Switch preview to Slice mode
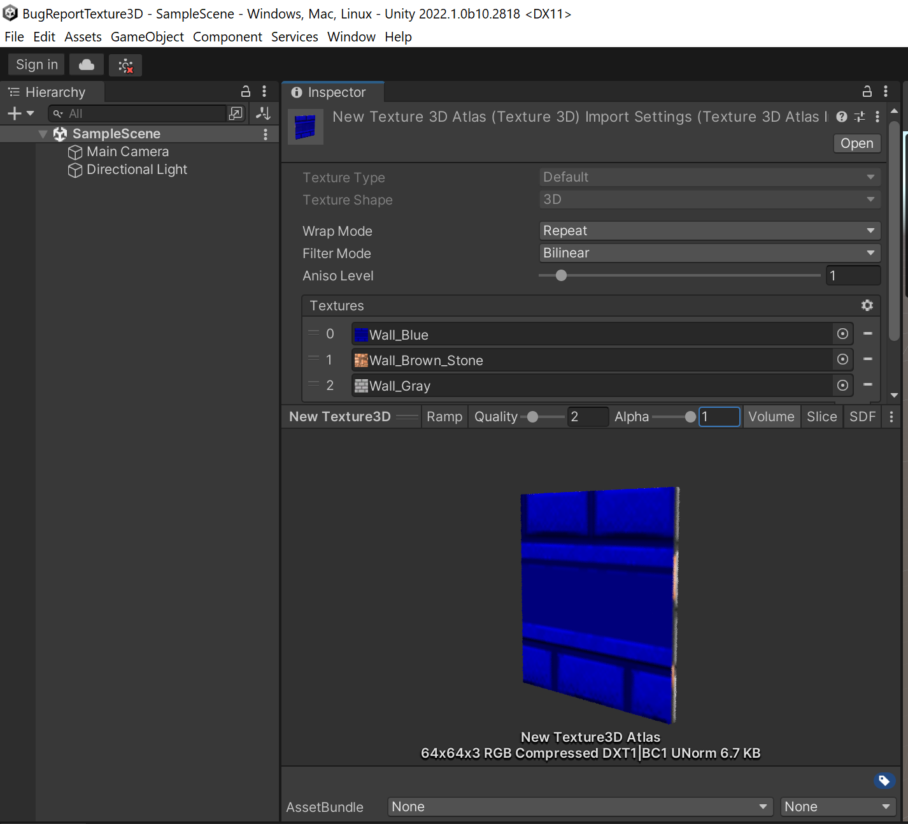This screenshot has width=908, height=824. (821, 416)
